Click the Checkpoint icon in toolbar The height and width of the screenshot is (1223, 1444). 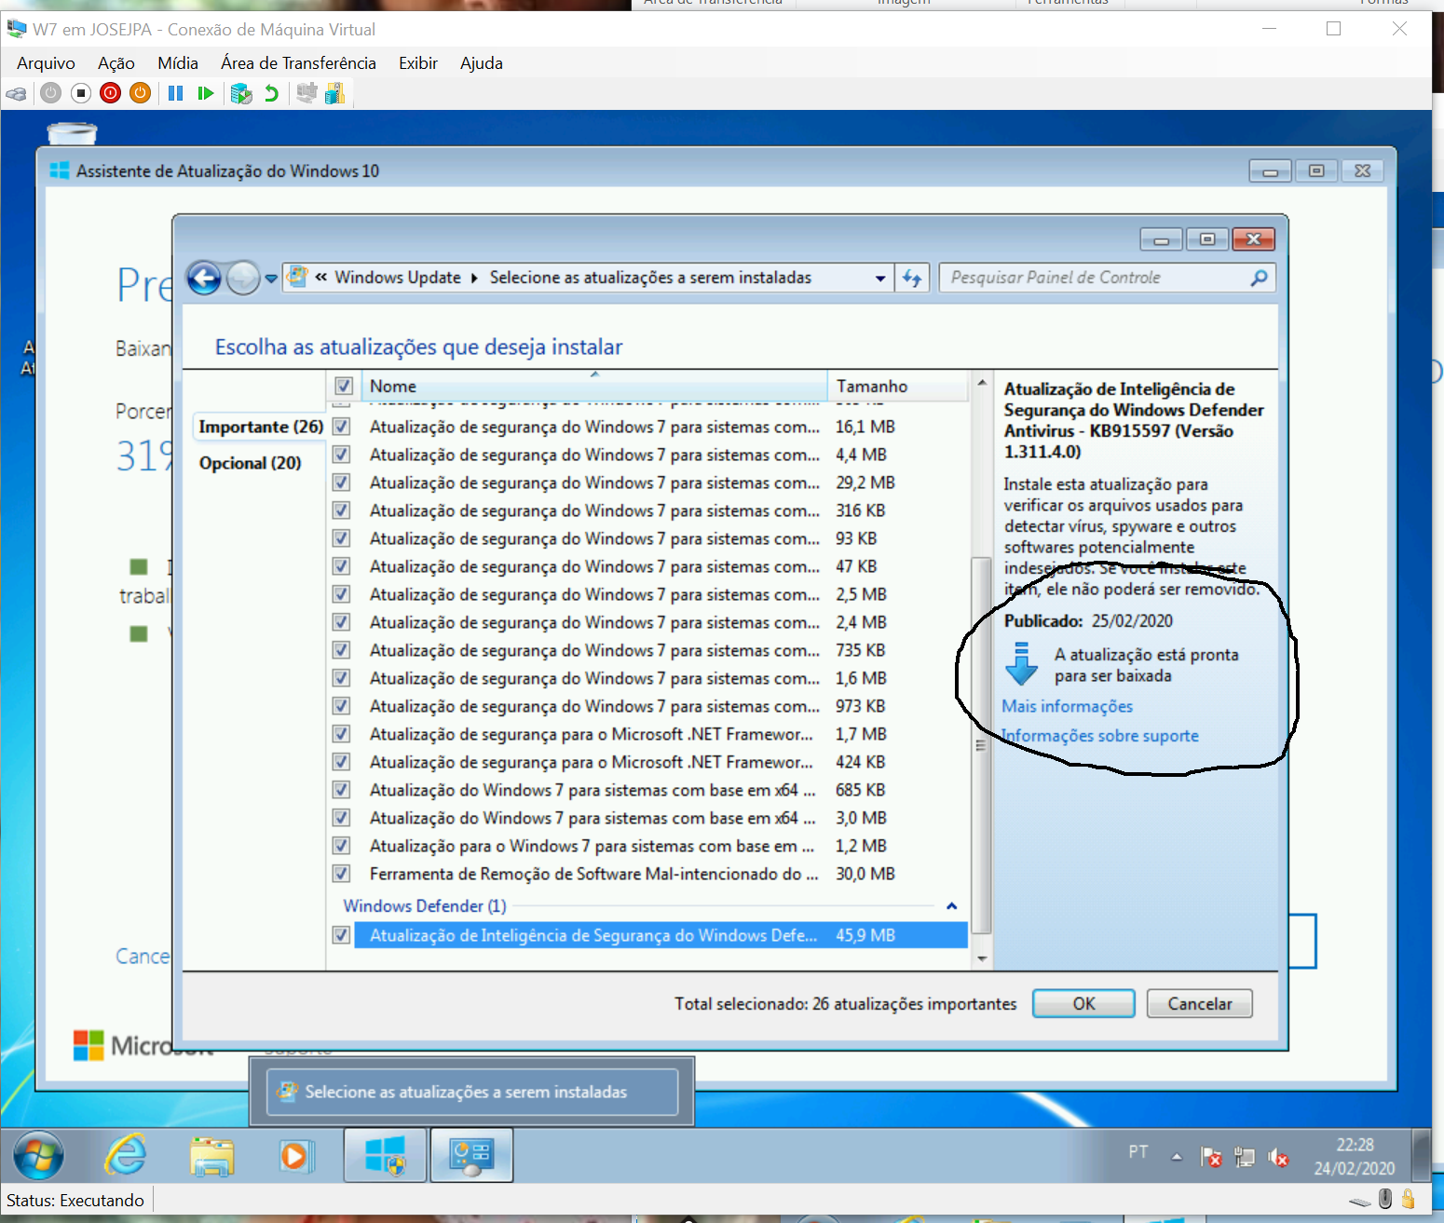[x=241, y=93]
